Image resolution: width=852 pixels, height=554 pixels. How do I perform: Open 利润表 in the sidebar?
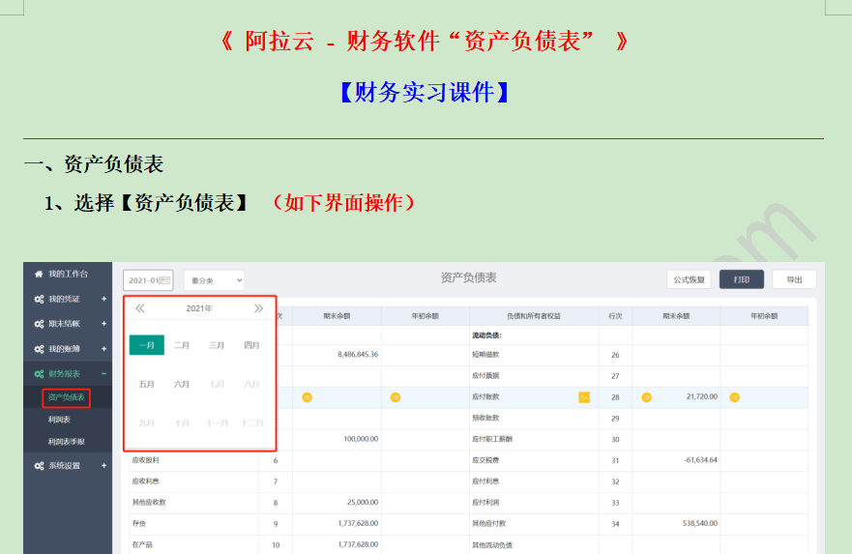click(59, 420)
